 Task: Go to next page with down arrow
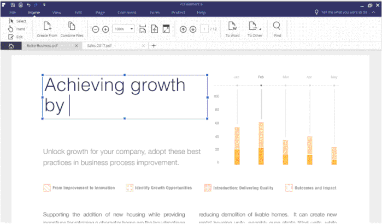tap(192, 29)
